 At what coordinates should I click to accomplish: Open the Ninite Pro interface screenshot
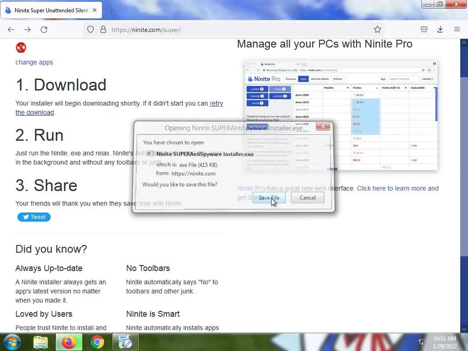(x=341, y=115)
